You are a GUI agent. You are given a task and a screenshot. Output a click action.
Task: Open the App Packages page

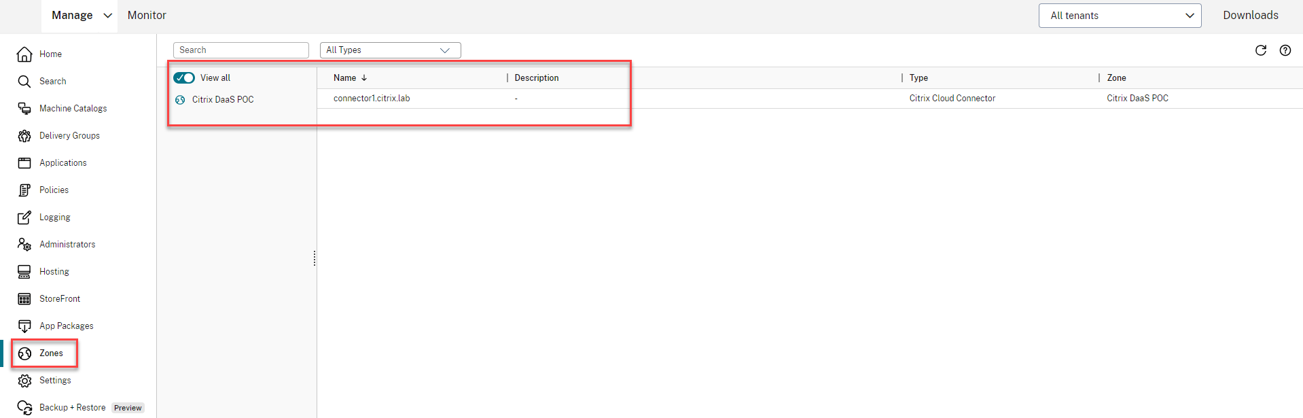pos(67,326)
